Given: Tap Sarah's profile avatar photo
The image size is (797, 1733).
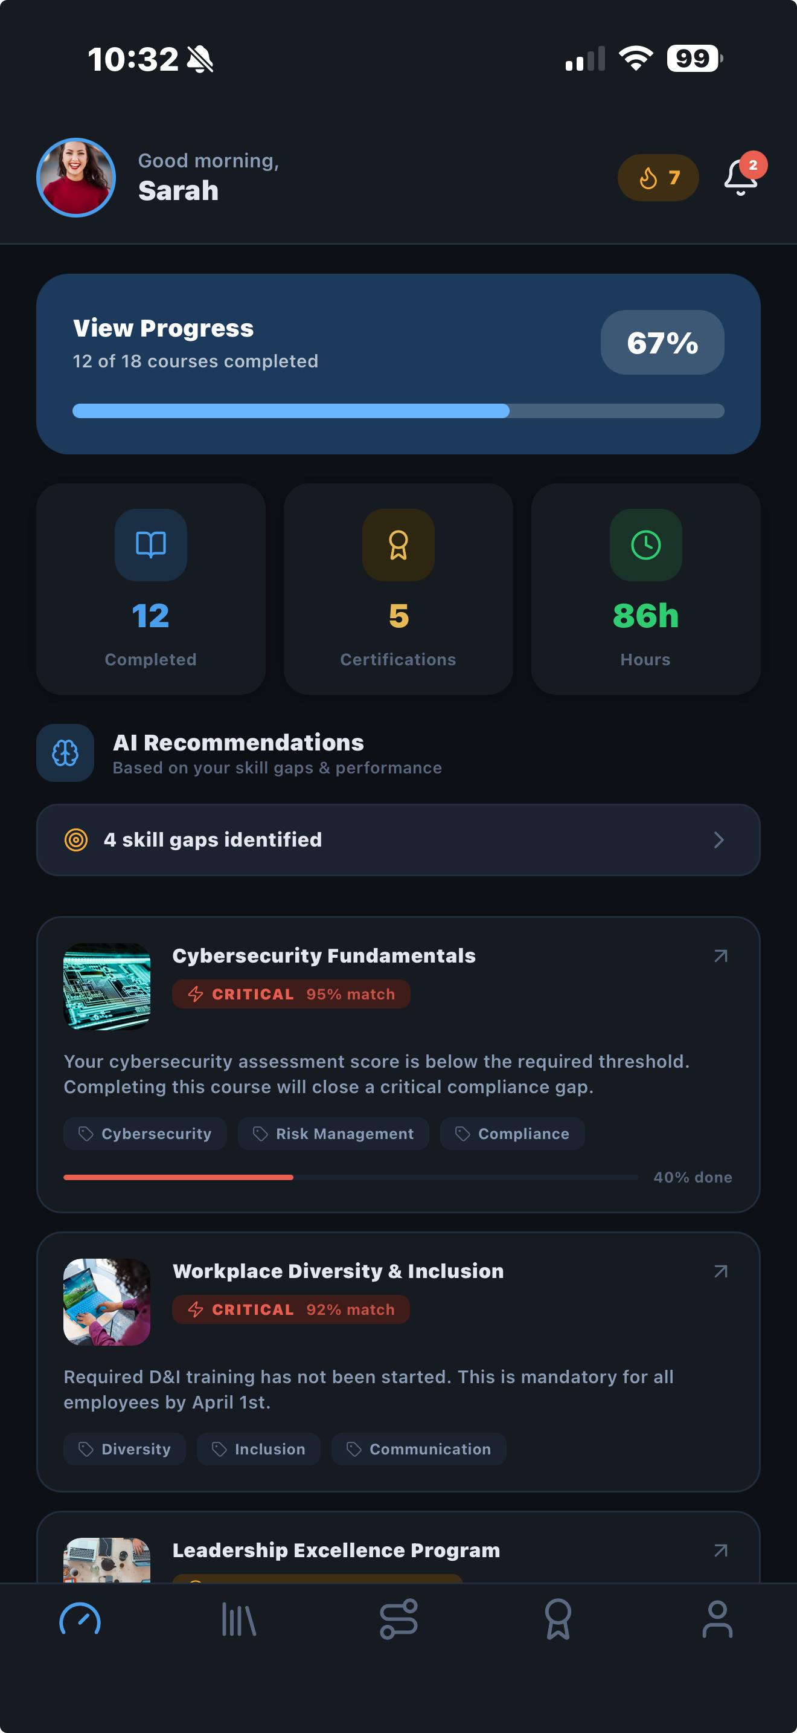Looking at the screenshot, I should pos(76,178).
